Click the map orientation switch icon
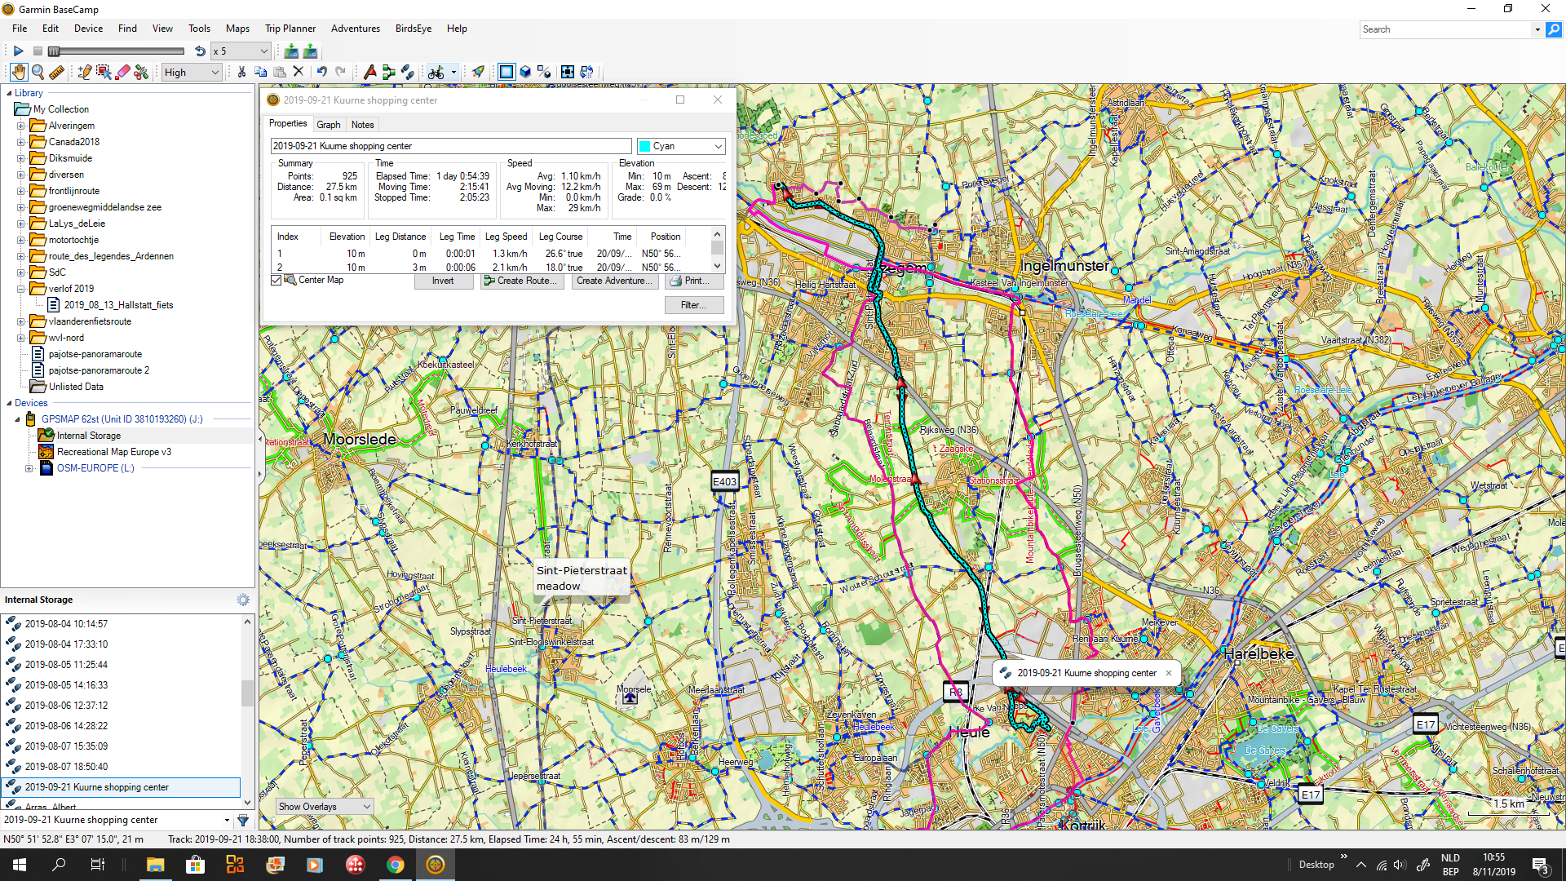 click(x=586, y=72)
